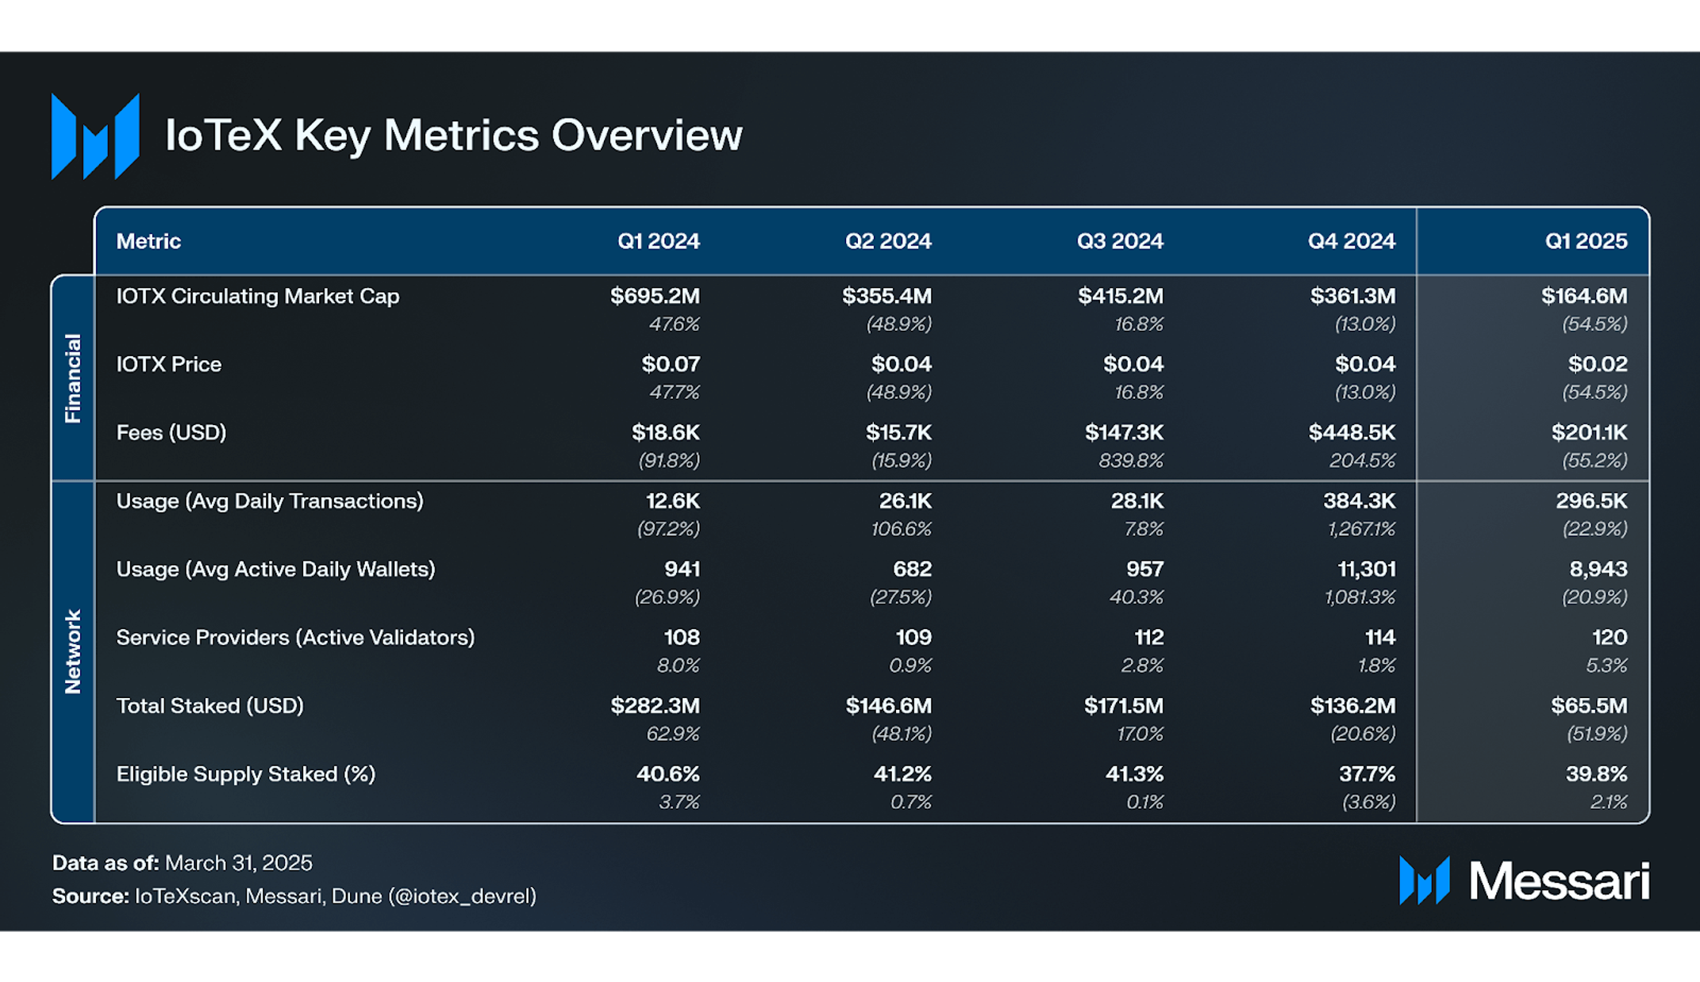Click the '$282.3M' total staked value
The height and width of the screenshot is (982, 1700).
click(656, 706)
